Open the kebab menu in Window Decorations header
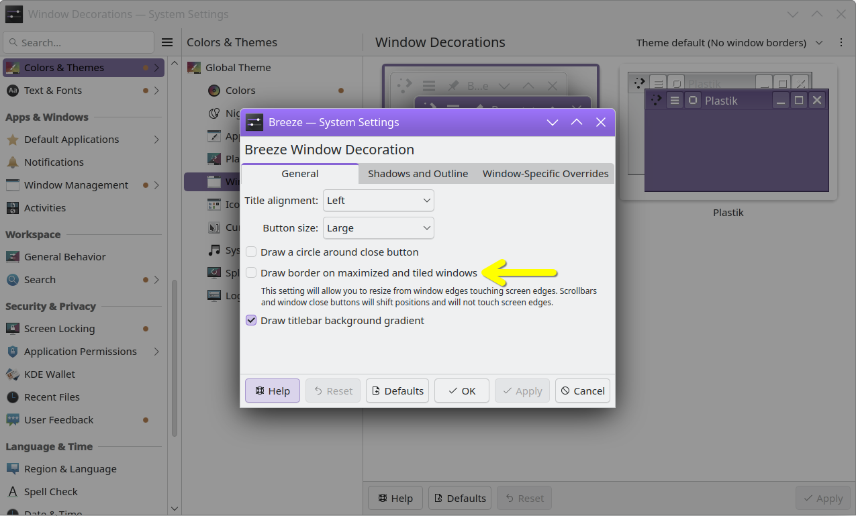The width and height of the screenshot is (856, 516). (x=841, y=42)
